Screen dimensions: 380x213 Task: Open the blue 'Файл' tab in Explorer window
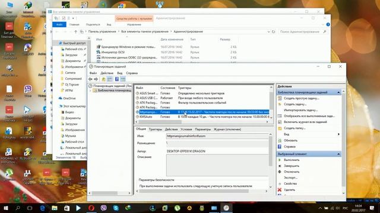coord(59,24)
